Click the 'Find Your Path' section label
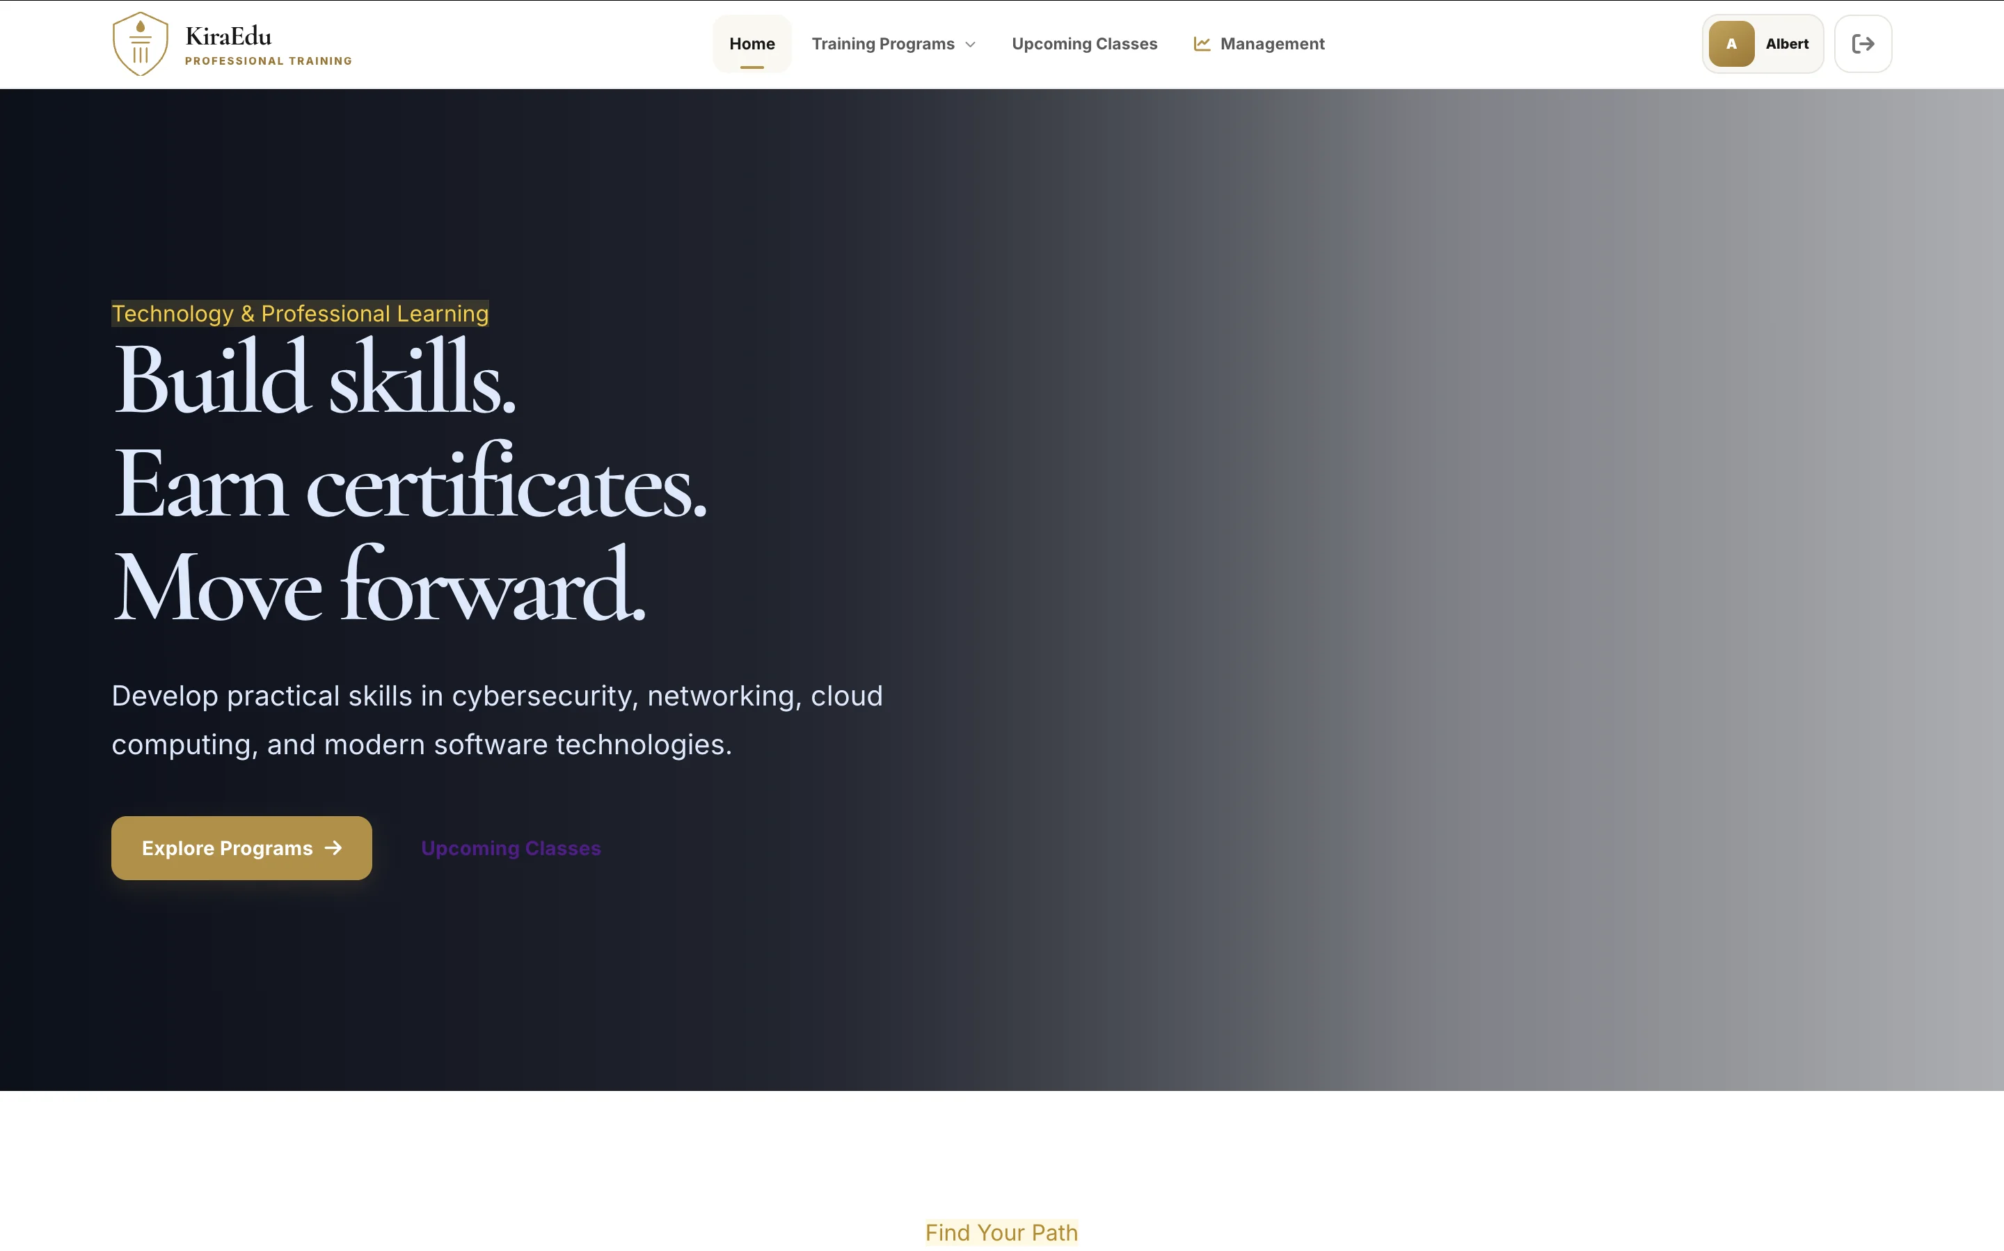The image size is (2004, 1251). click(x=1001, y=1232)
